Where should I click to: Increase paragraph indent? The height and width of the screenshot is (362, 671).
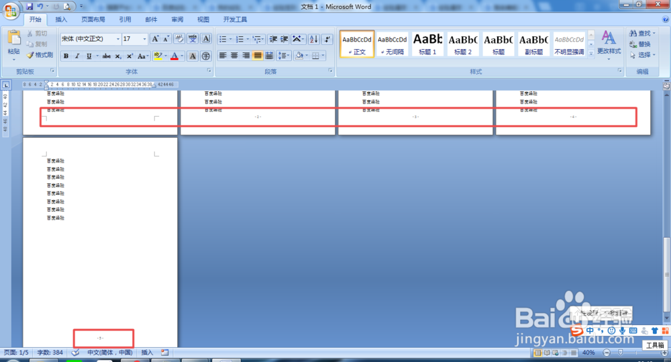[284, 40]
